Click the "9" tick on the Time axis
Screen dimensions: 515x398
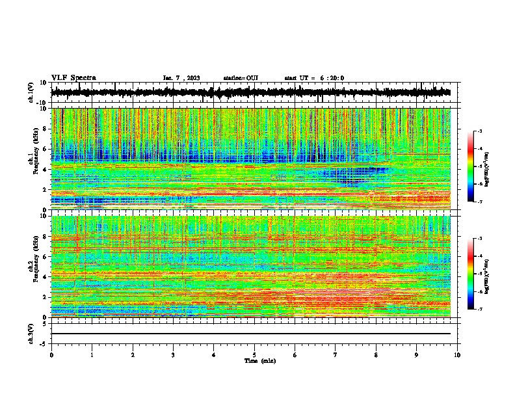416,355
